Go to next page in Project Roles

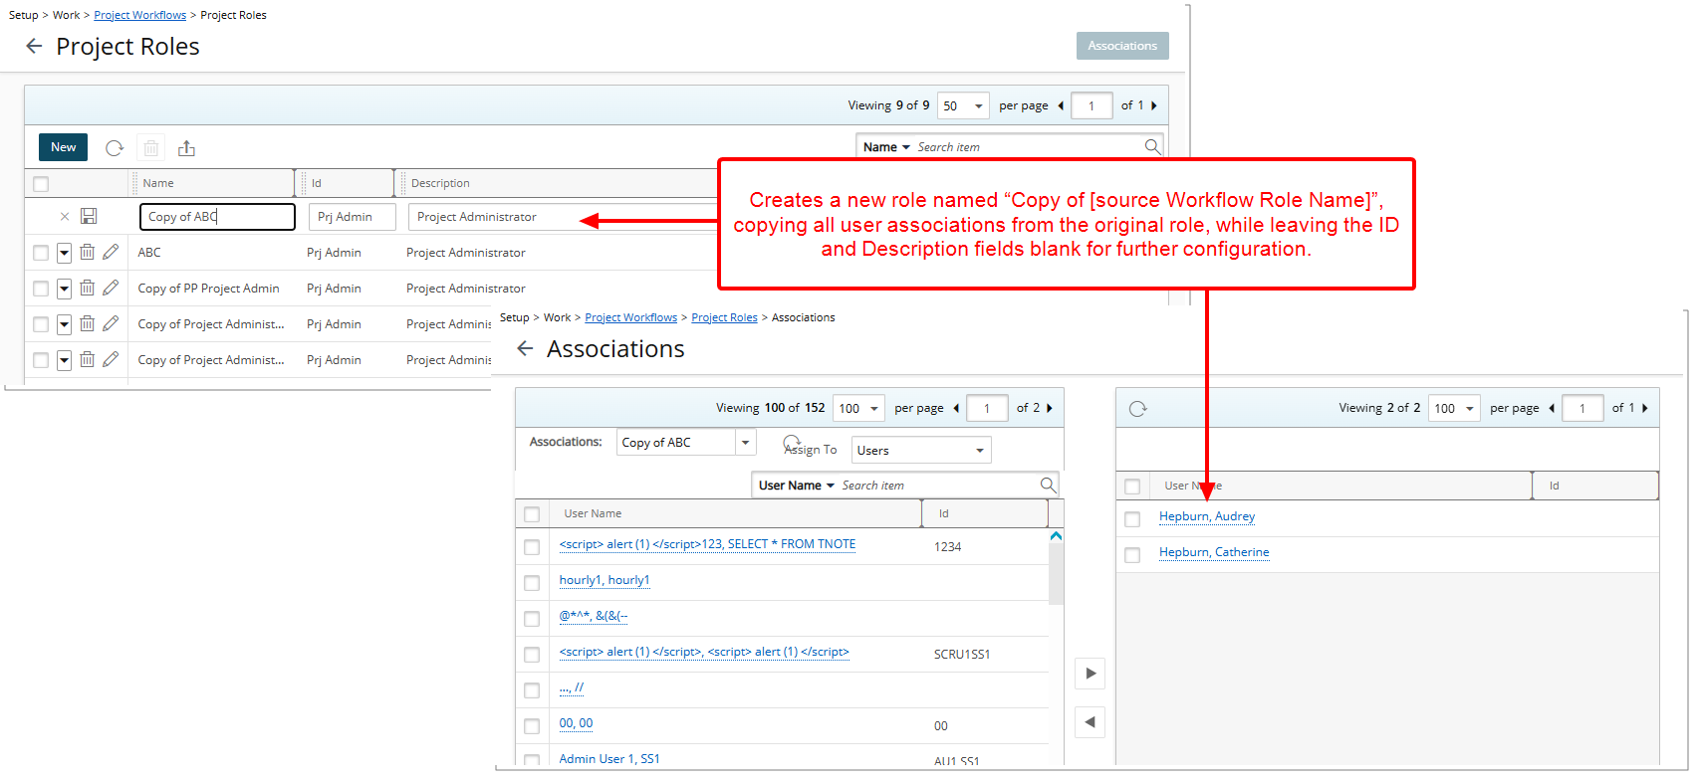1154,105
